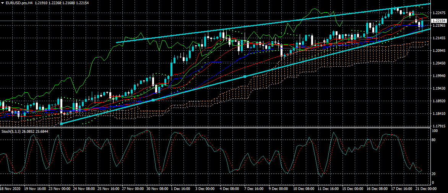Image resolution: width=448 pixels, height=193 pixels.
Task: Click the 1.20945 price scale label
Action: (x=439, y=51)
